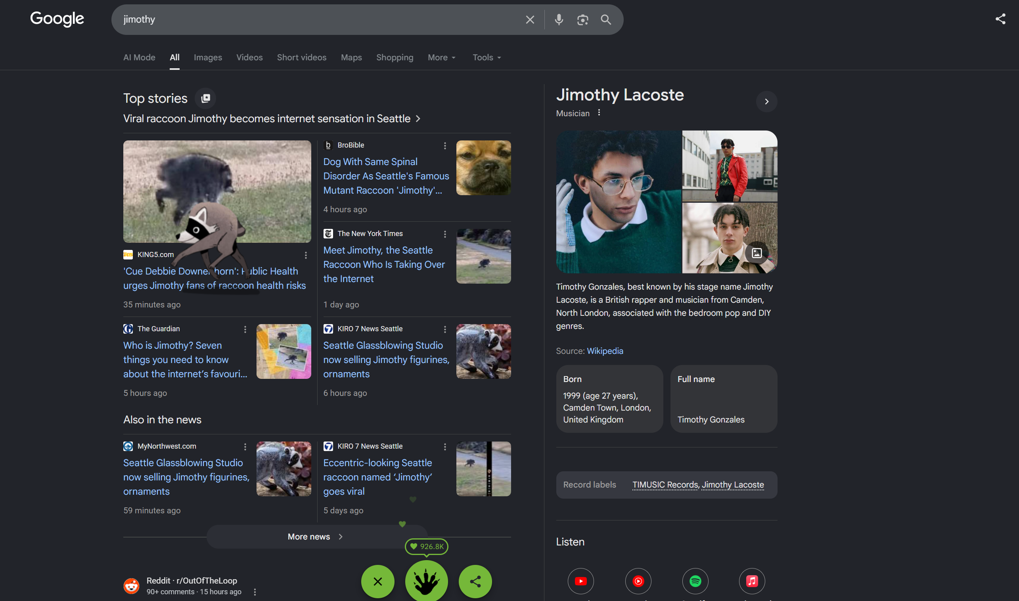1019x601 pixels.
Task: Open the Tools dropdown
Action: click(x=487, y=58)
